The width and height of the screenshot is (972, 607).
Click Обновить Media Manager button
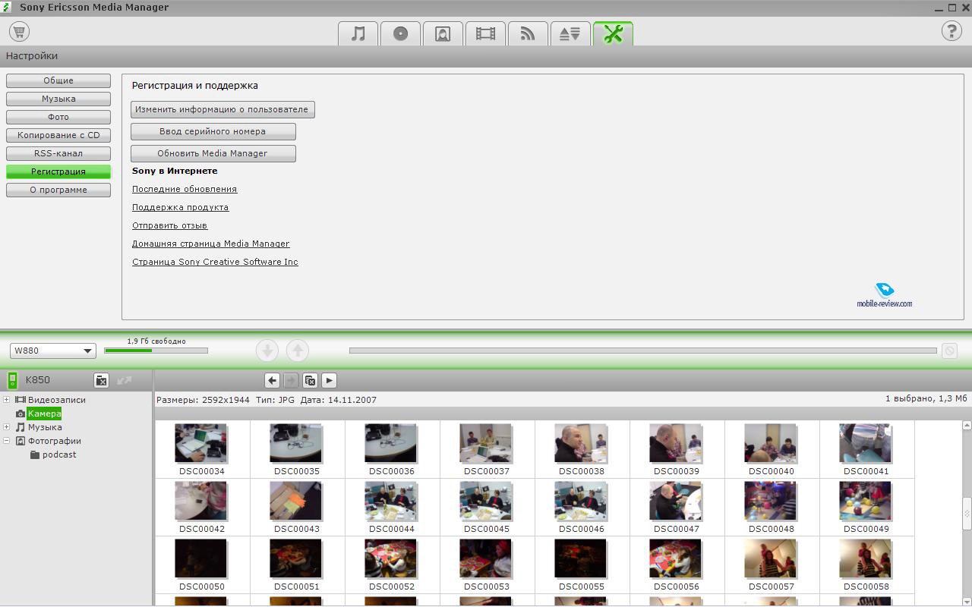pos(213,153)
